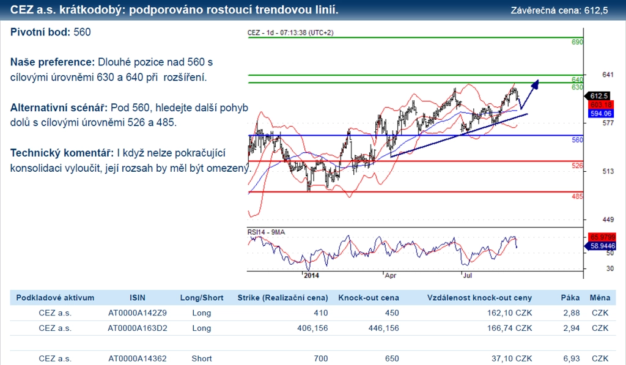Click the leverage value '2,94'
This screenshot has width=626, height=365.
(x=572, y=328)
